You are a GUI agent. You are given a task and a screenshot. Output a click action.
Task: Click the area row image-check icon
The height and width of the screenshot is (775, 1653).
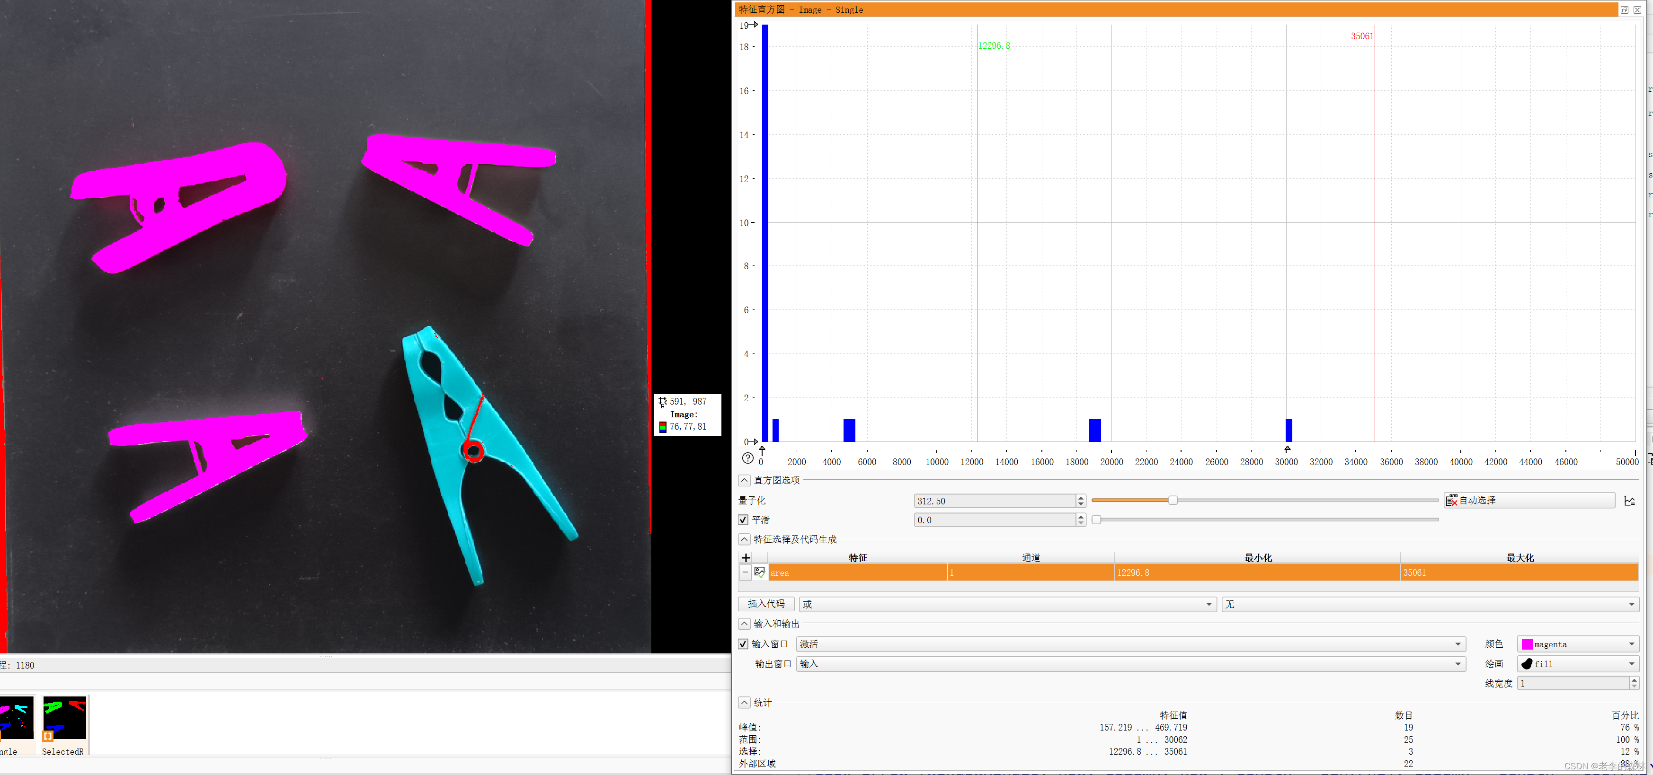tap(760, 572)
